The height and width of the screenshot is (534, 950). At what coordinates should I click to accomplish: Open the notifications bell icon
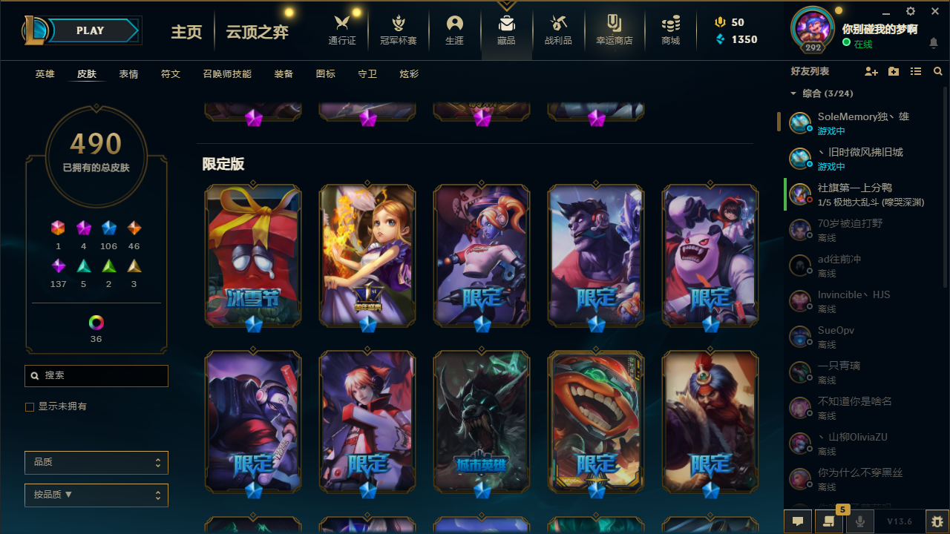pos(934,44)
